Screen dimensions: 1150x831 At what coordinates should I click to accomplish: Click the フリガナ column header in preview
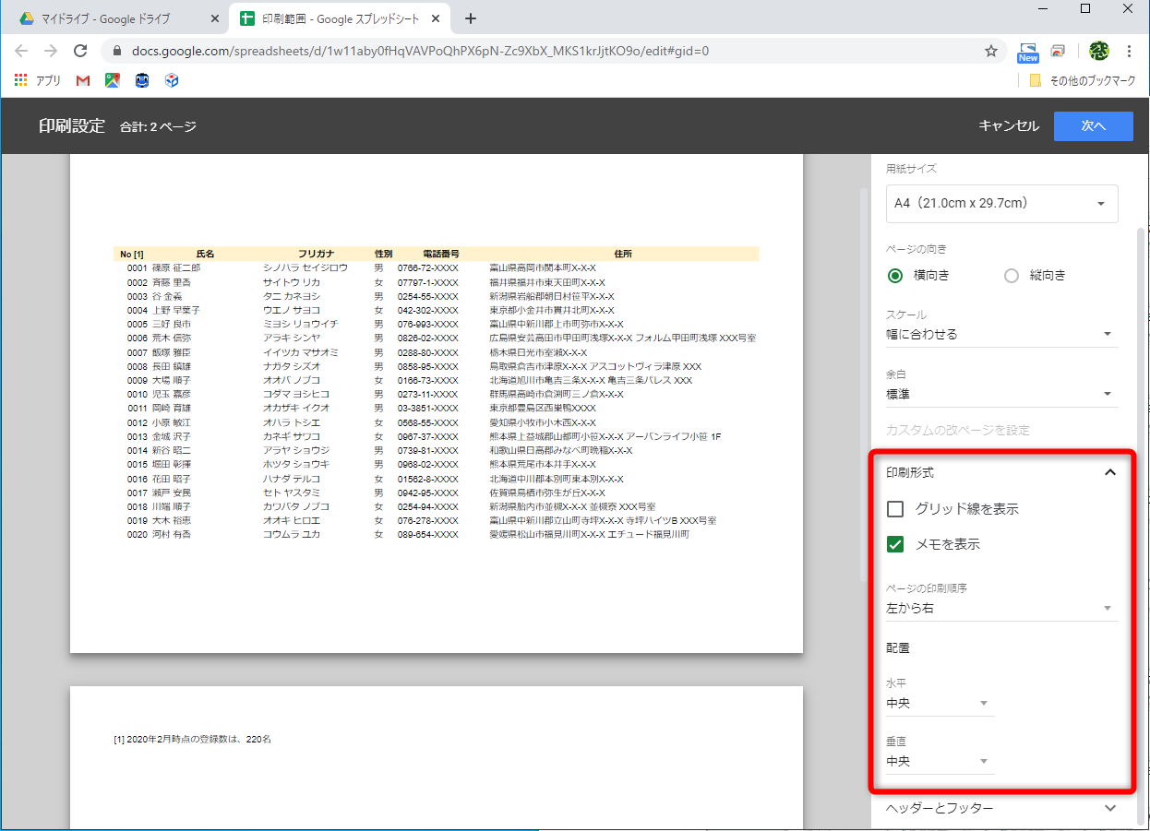[316, 254]
